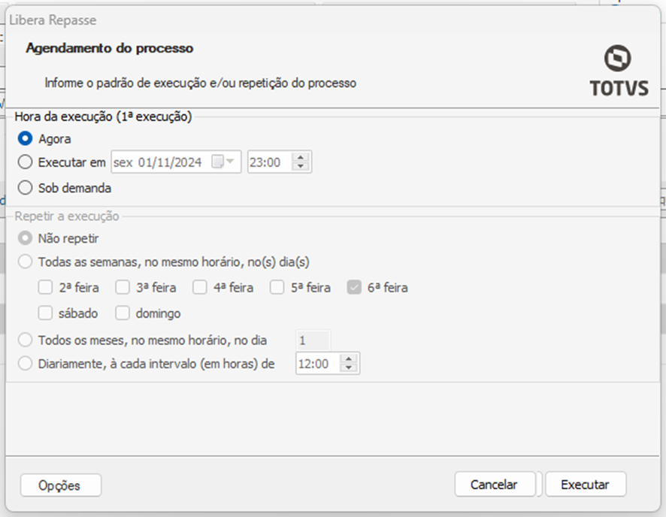Uncheck the 6ª feira checkbox

tap(354, 287)
